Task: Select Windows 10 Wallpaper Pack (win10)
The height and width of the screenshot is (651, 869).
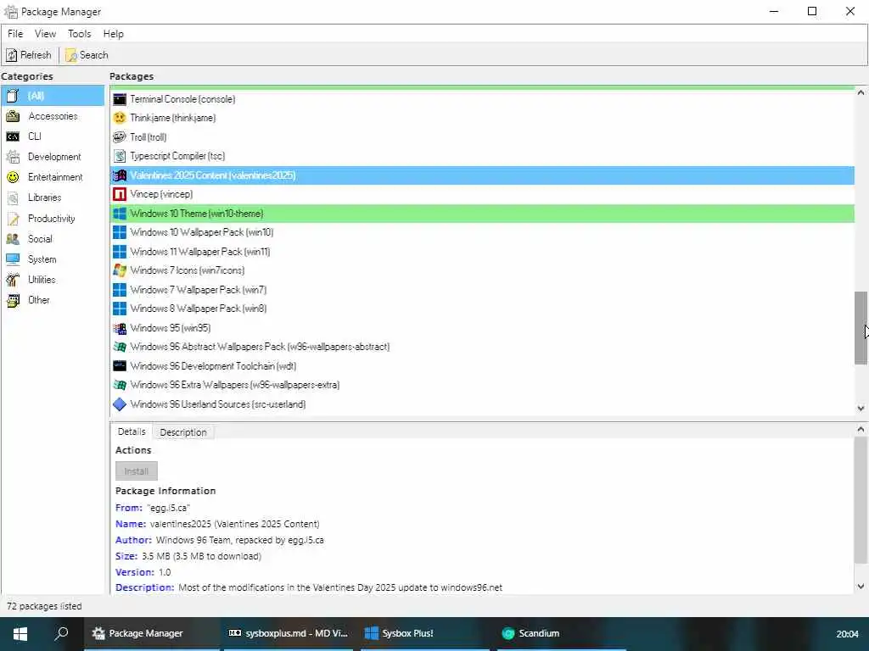Action: pos(482,232)
